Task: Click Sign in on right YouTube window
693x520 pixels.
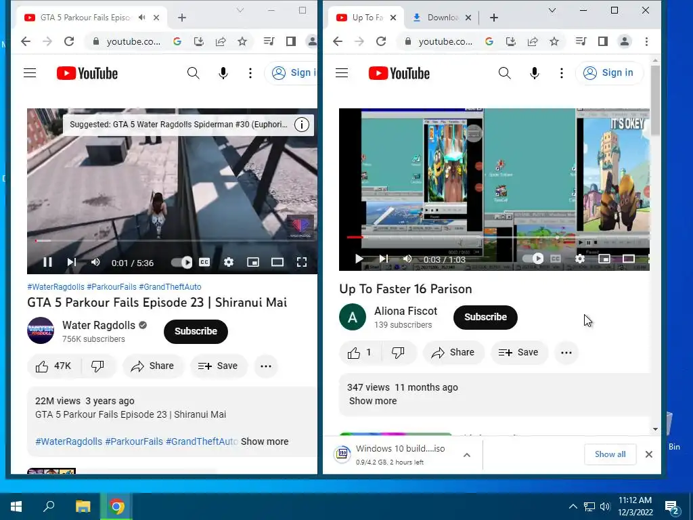Action: click(x=610, y=73)
